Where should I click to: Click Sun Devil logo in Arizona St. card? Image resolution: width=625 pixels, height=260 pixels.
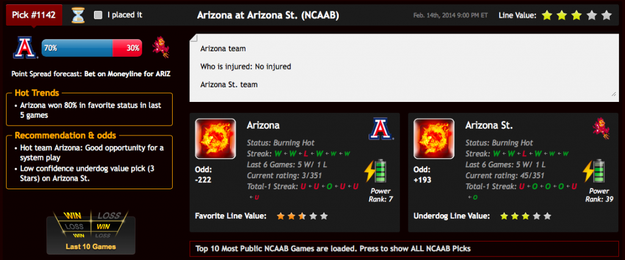tap(601, 128)
